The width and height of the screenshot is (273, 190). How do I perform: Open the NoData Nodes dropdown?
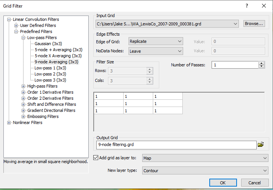click(x=156, y=51)
